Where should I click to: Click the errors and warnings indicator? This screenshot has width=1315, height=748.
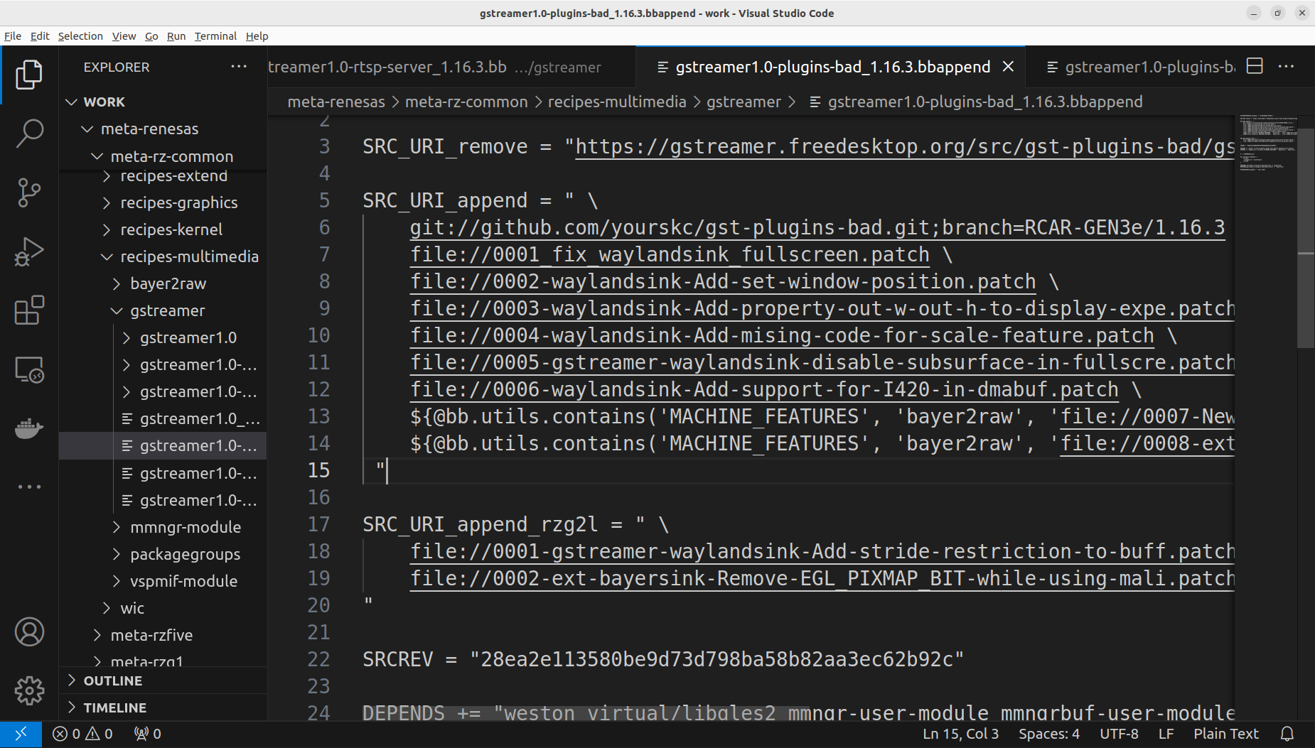(x=83, y=734)
